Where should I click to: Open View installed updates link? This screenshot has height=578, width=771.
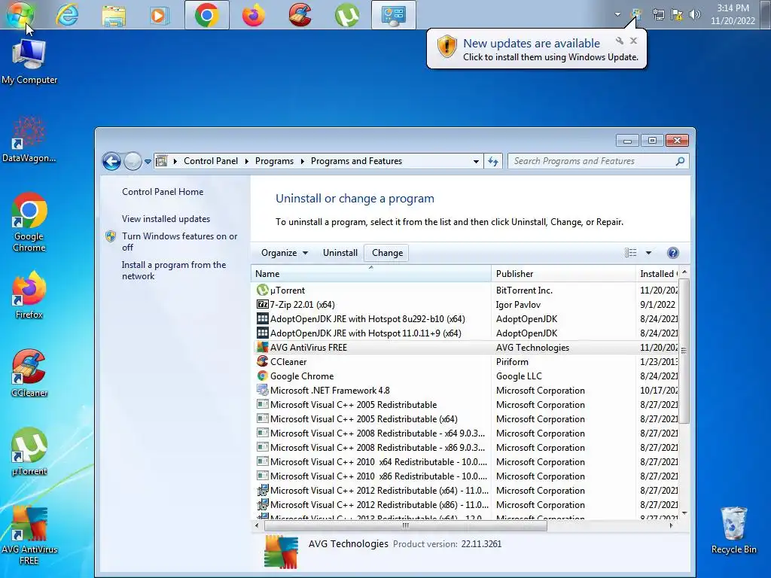166,219
